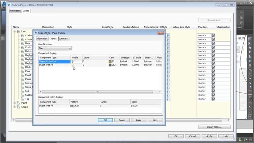Open pay item picker icon for Top row

pyautogui.click(x=213, y=99)
